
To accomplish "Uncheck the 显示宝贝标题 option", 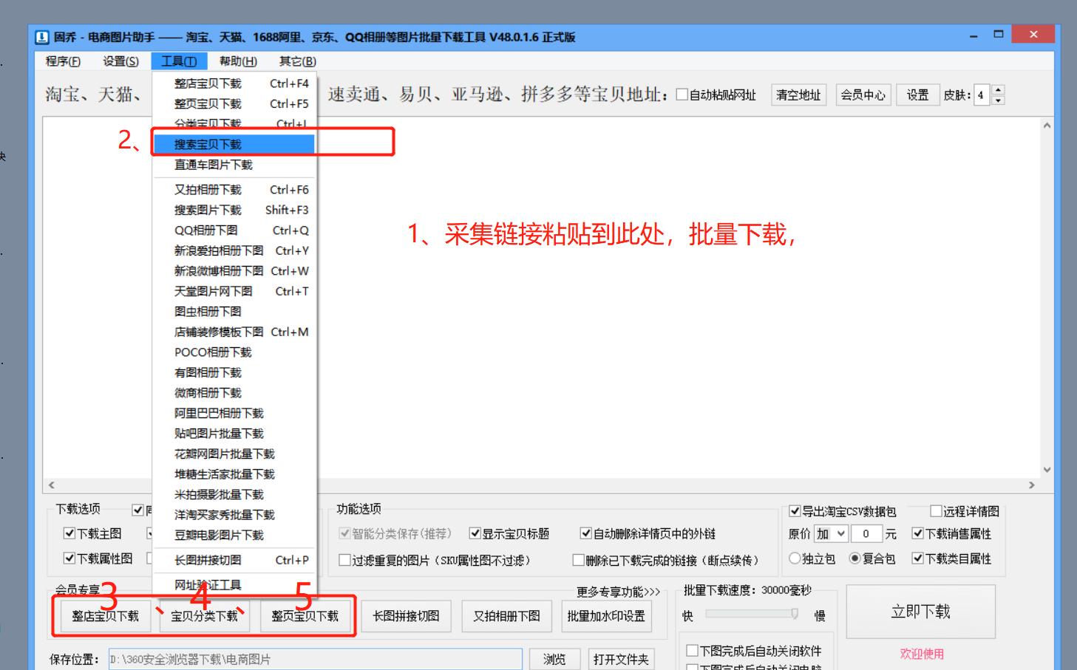I will pos(475,533).
